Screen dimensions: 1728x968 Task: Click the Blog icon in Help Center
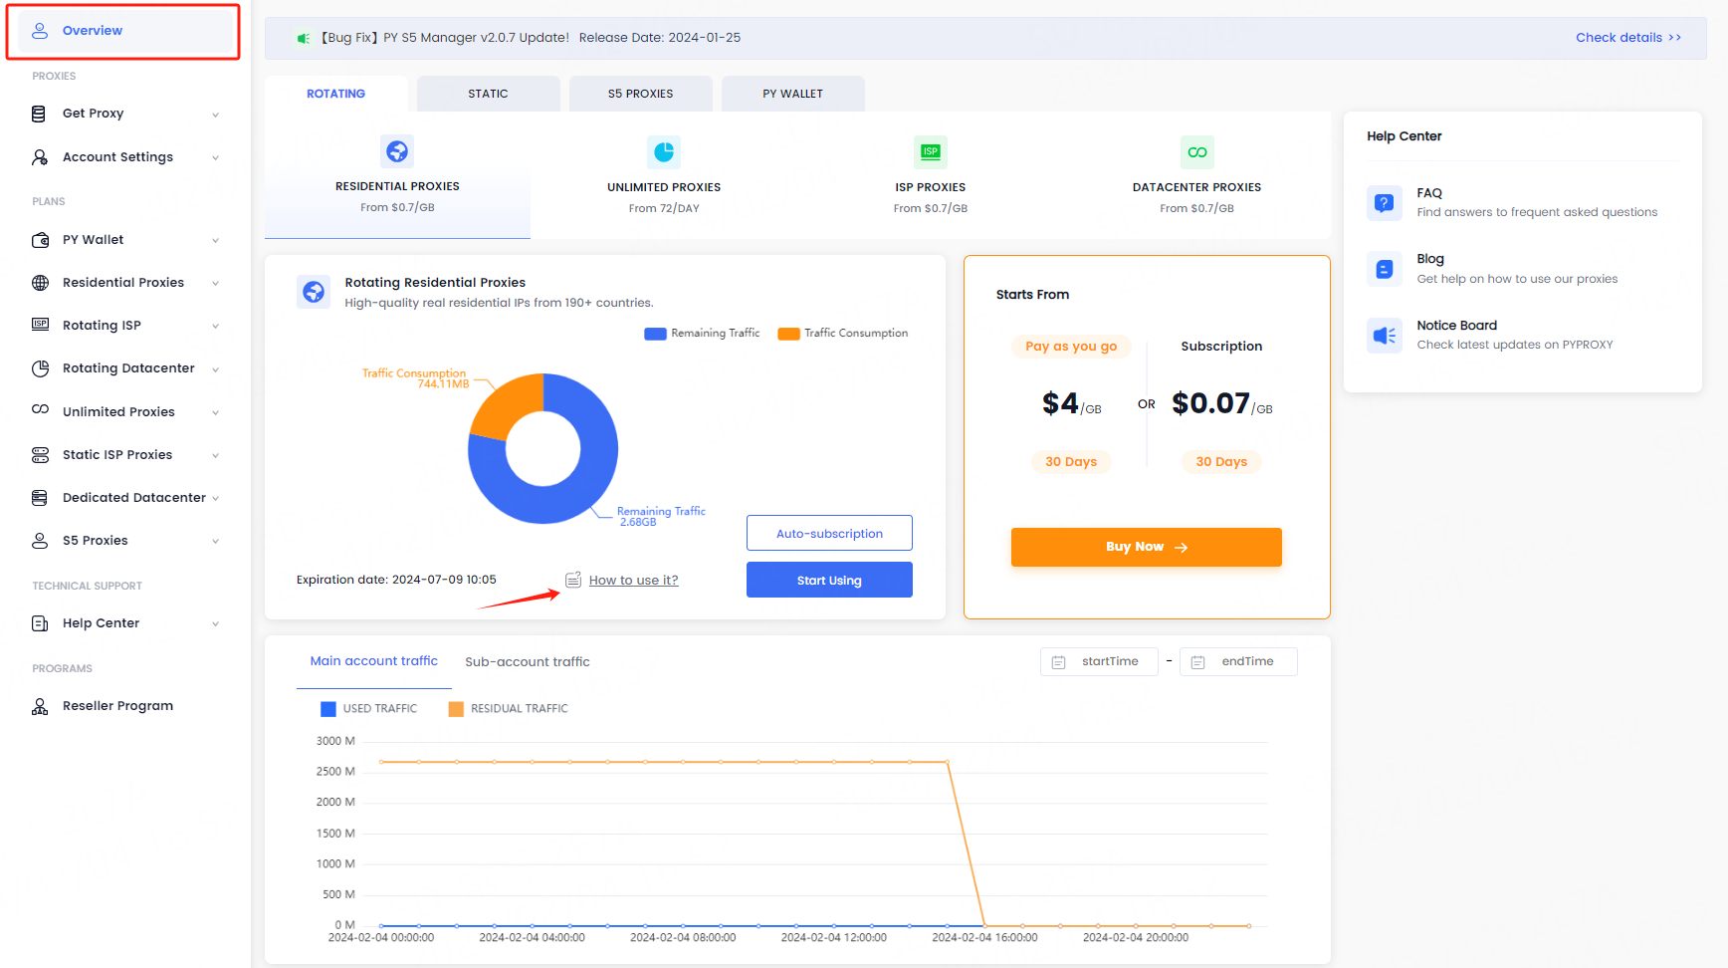[1384, 269]
